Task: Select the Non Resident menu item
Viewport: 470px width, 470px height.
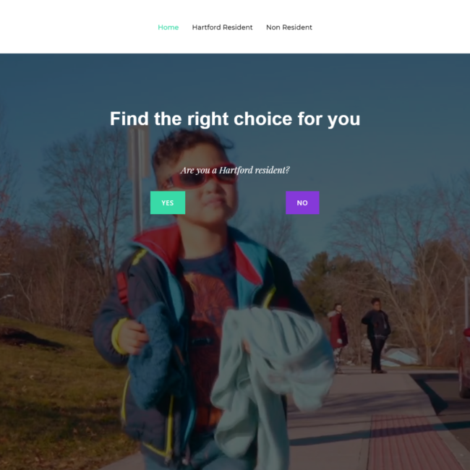Action: (289, 27)
